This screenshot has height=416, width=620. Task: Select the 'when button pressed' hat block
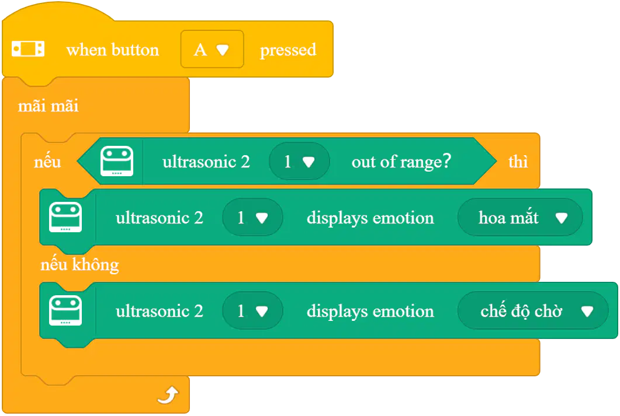pyautogui.click(x=168, y=49)
